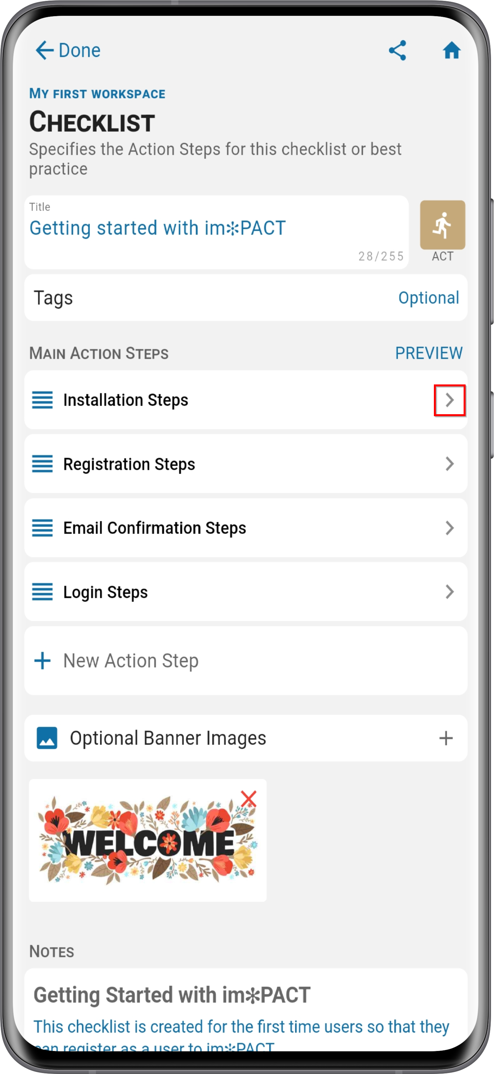
Task: Edit the Title input field
Action: pos(216,232)
